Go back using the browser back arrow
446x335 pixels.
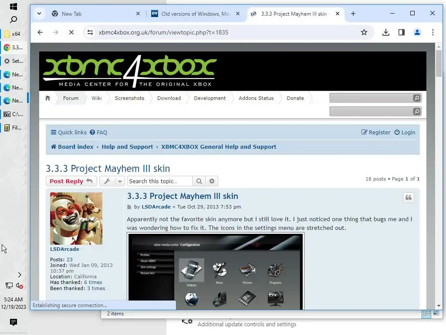(x=40, y=32)
